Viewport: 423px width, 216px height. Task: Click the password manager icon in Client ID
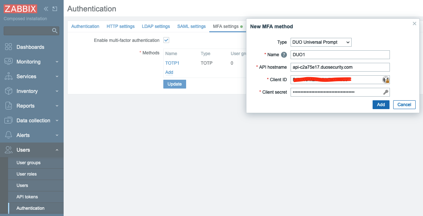point(385,79)
